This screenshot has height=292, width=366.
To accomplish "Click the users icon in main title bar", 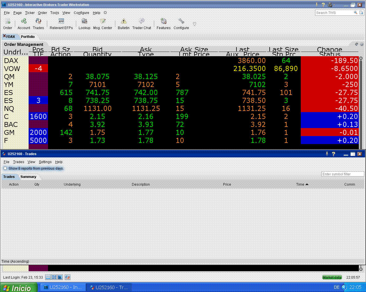I will pyautogui.click(x=330, y=5).
